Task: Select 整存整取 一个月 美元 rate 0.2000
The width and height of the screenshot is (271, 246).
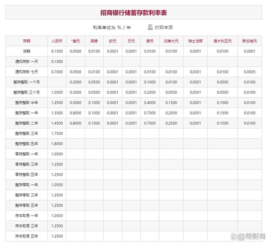Action: point(75,82)
